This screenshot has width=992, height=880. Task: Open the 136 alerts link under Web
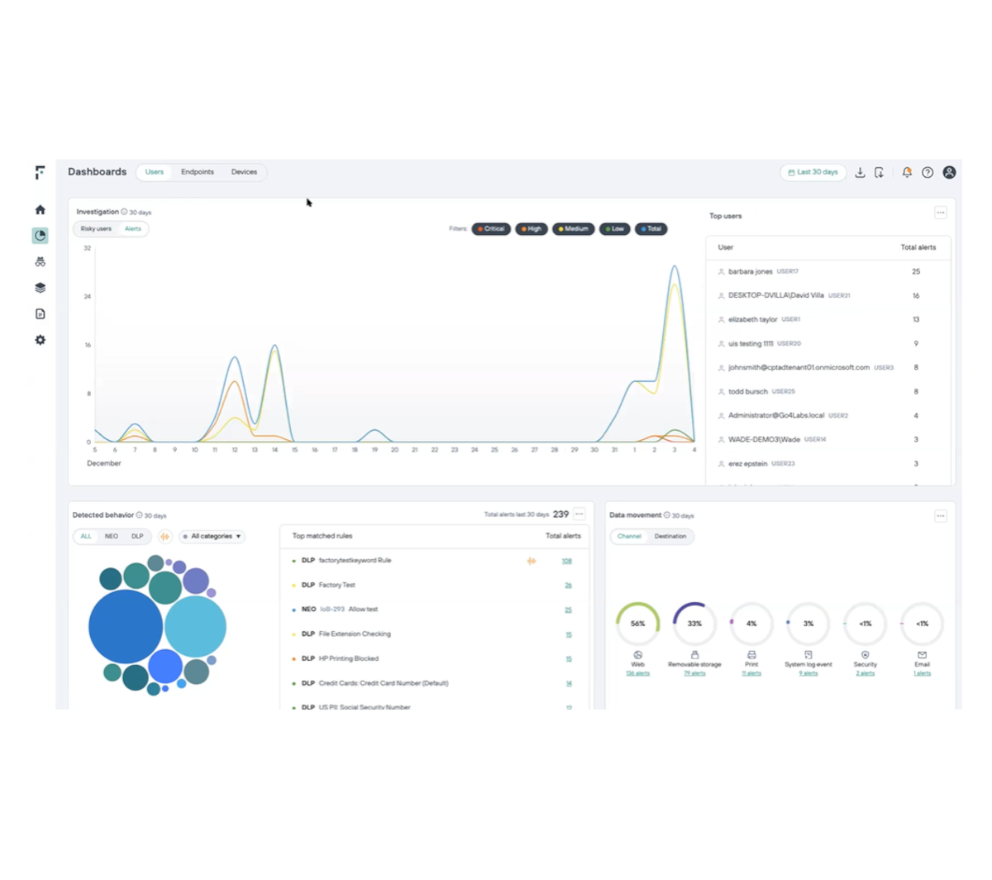point(637,674)
